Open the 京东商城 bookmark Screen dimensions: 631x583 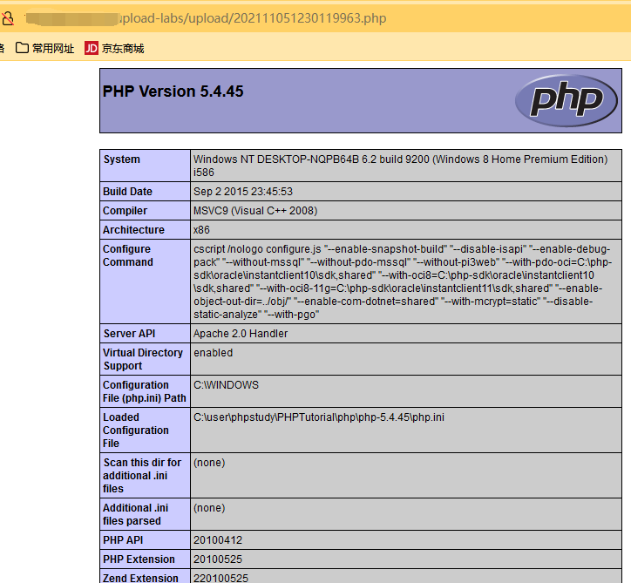pos(122,48)
